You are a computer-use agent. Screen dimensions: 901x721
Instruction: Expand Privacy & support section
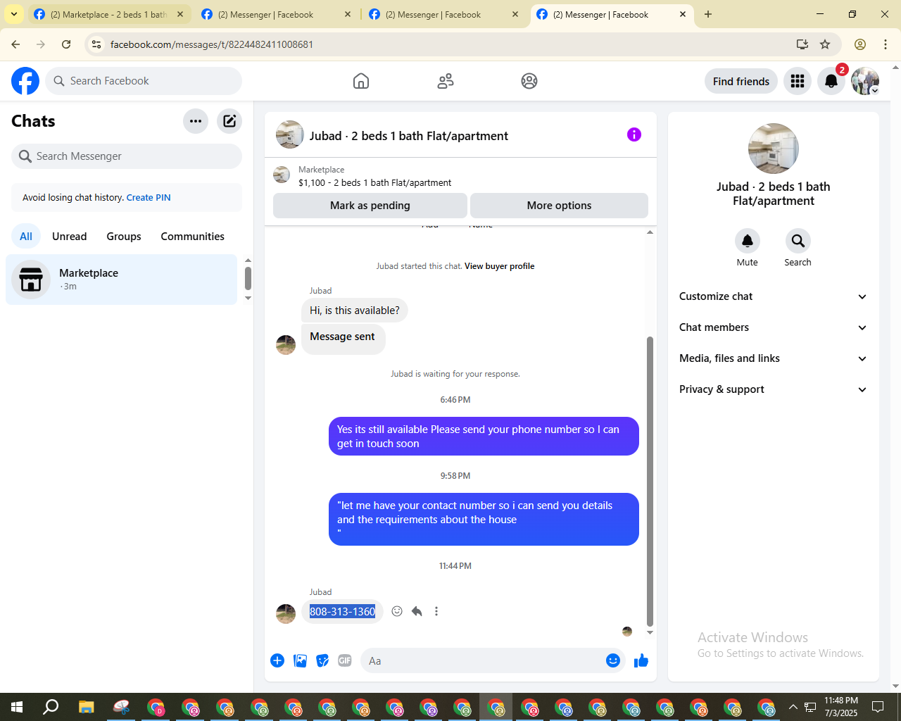click(773, 389)
